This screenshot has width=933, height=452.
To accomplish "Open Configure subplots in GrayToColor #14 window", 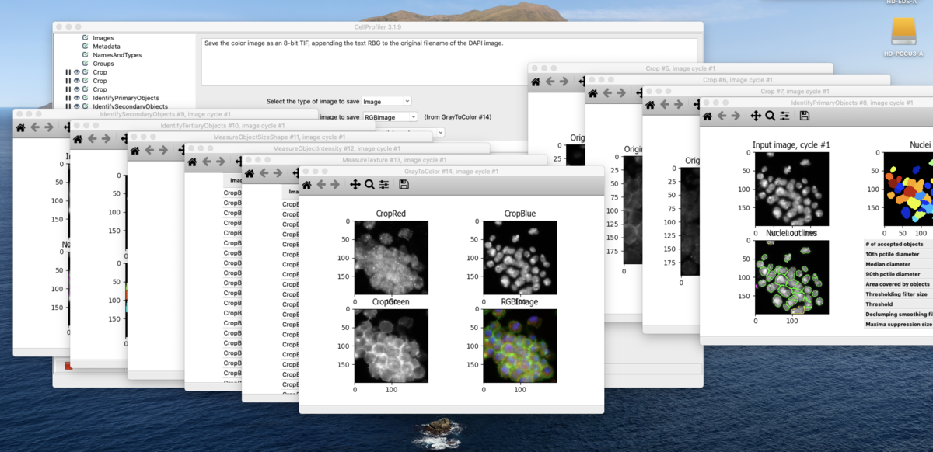I will coord(384,185).
